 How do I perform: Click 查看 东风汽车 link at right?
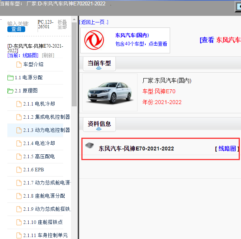[x=220, y=40]
